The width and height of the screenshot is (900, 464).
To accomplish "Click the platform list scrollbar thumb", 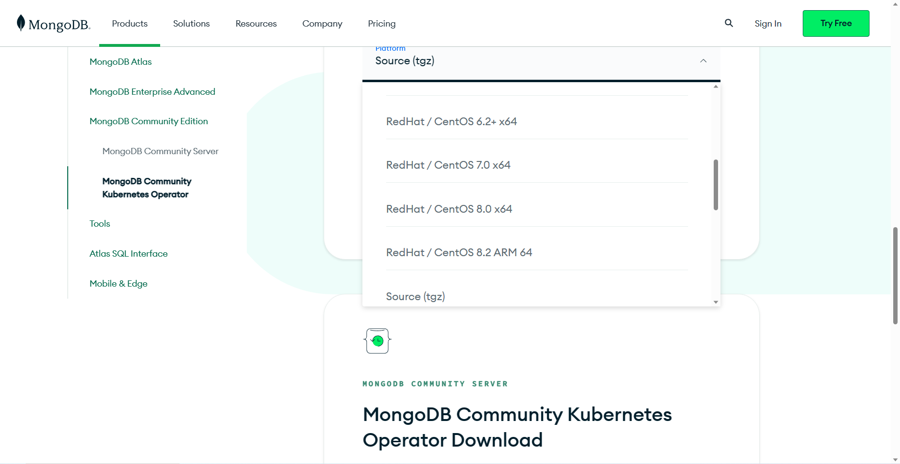I will click(x=716, y=185).
